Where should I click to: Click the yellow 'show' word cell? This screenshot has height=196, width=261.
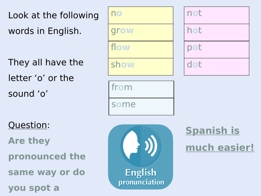pyautogui.click(x=140, y=67)
